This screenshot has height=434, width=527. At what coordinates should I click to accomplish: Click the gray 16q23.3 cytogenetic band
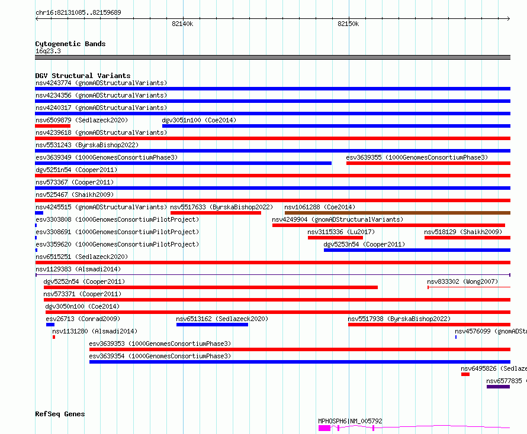click(272, 57)
